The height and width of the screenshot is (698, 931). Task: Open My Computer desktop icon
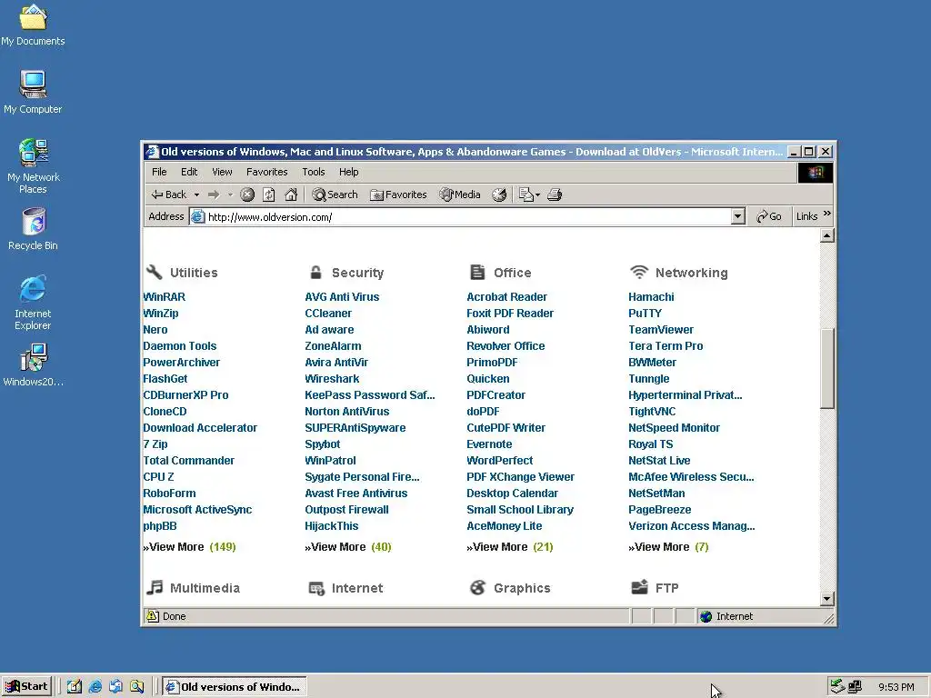(x=33, y=92)
